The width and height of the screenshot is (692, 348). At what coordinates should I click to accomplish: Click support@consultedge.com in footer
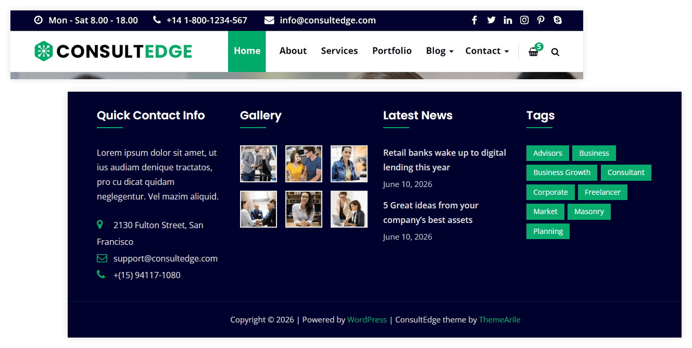tap(166, 258)
